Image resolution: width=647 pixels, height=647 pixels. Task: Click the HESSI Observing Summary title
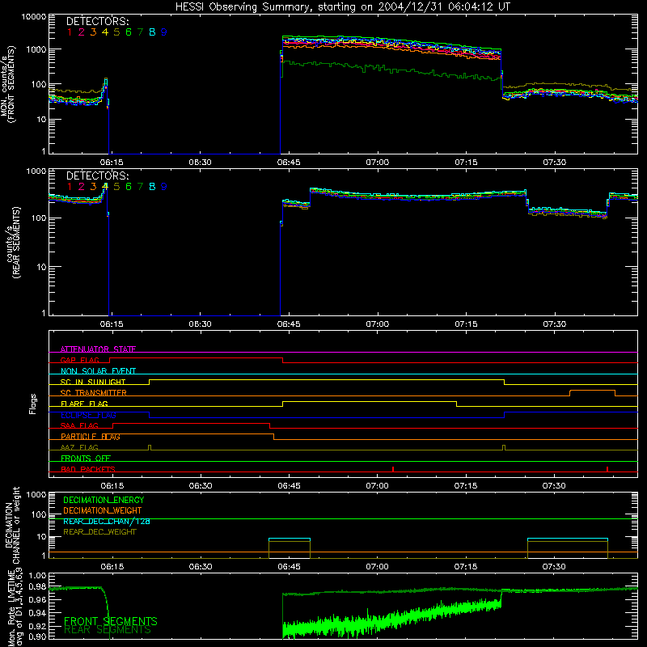(x=342, y=6)
